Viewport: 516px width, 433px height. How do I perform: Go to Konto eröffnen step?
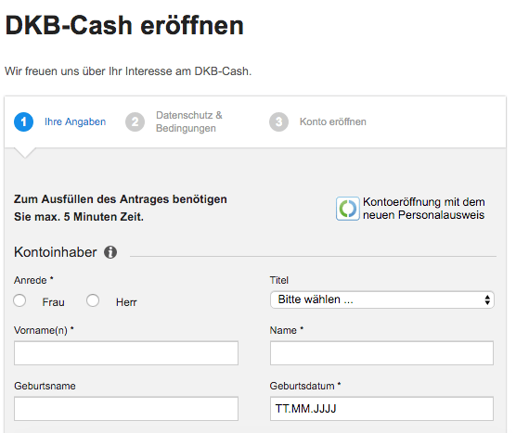click(x=332, y=121)
